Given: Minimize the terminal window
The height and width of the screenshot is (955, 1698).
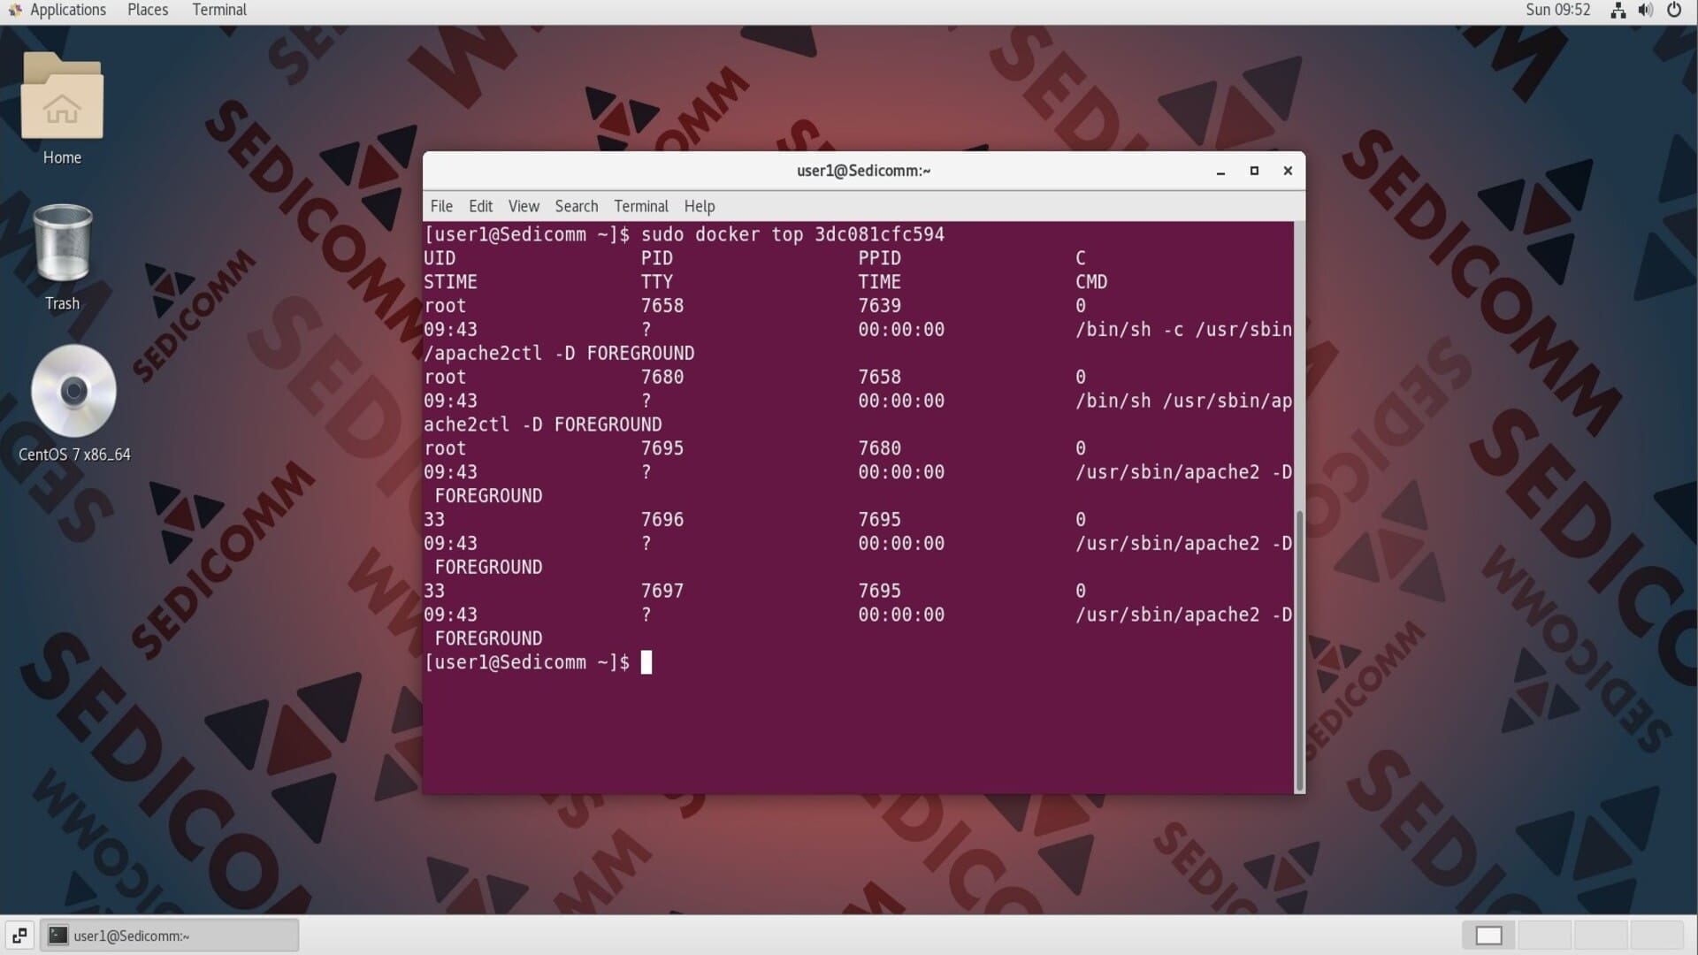Looking at the screenshot, I should 1220,171.
